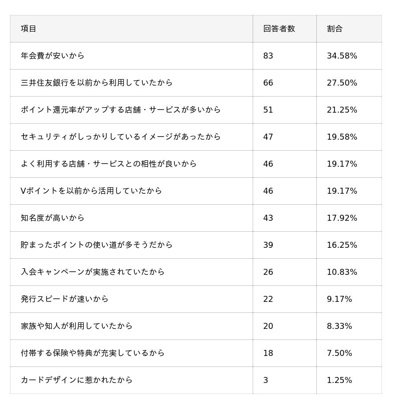
Task: Select the 知名度が高いから row label
Action: (53, 218)
